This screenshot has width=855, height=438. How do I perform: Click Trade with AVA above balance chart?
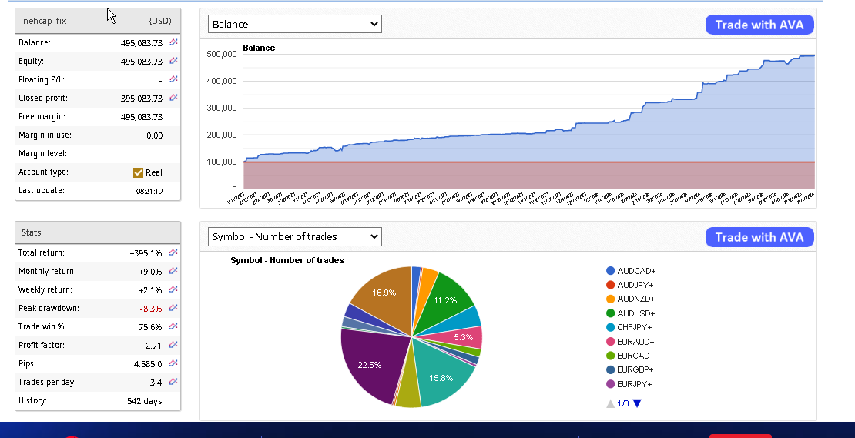pos(759,25)
